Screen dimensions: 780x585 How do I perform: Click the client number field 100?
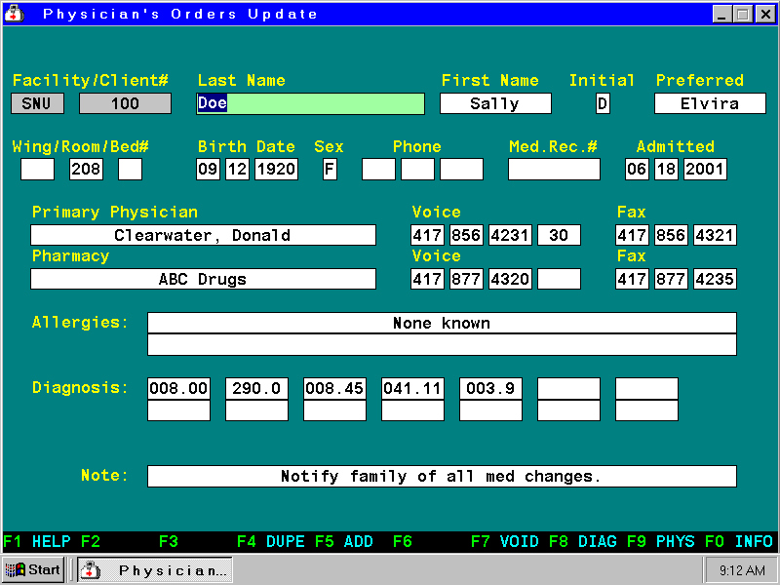point(125,103)
